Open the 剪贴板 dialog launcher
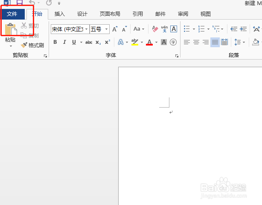262x205 pixels. pyautogui.click(x=45, y=56)
